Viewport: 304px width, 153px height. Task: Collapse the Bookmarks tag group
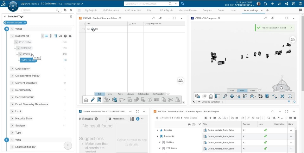coord(12,36)
